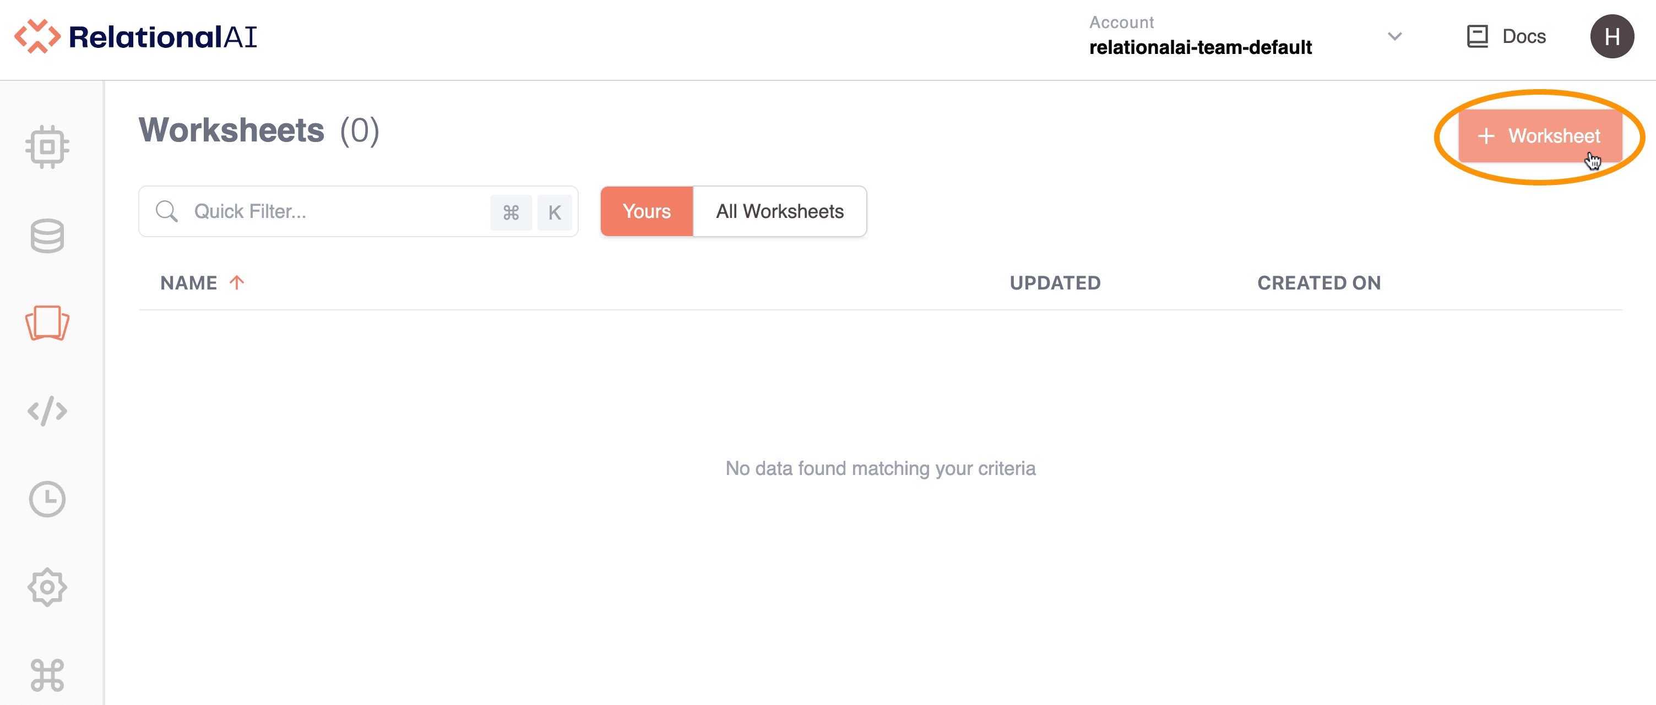
Task: Open the relationalai-team-default account selector
Action: tap(1199, 47)
